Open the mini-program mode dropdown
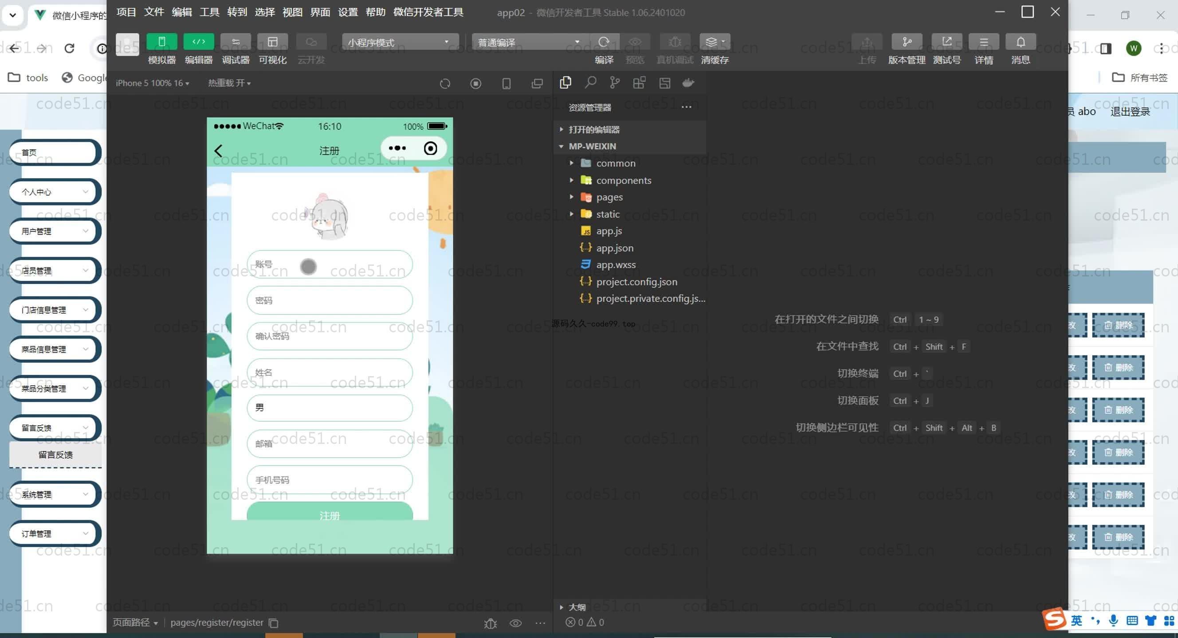The image size is (1178, 638). click(x=400, y=42)
